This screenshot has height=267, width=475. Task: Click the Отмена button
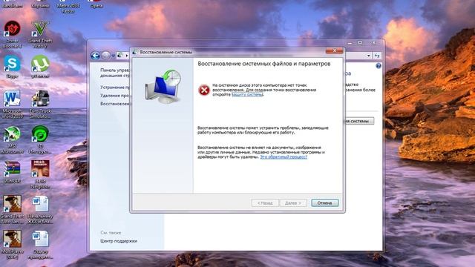click(325, 202)
